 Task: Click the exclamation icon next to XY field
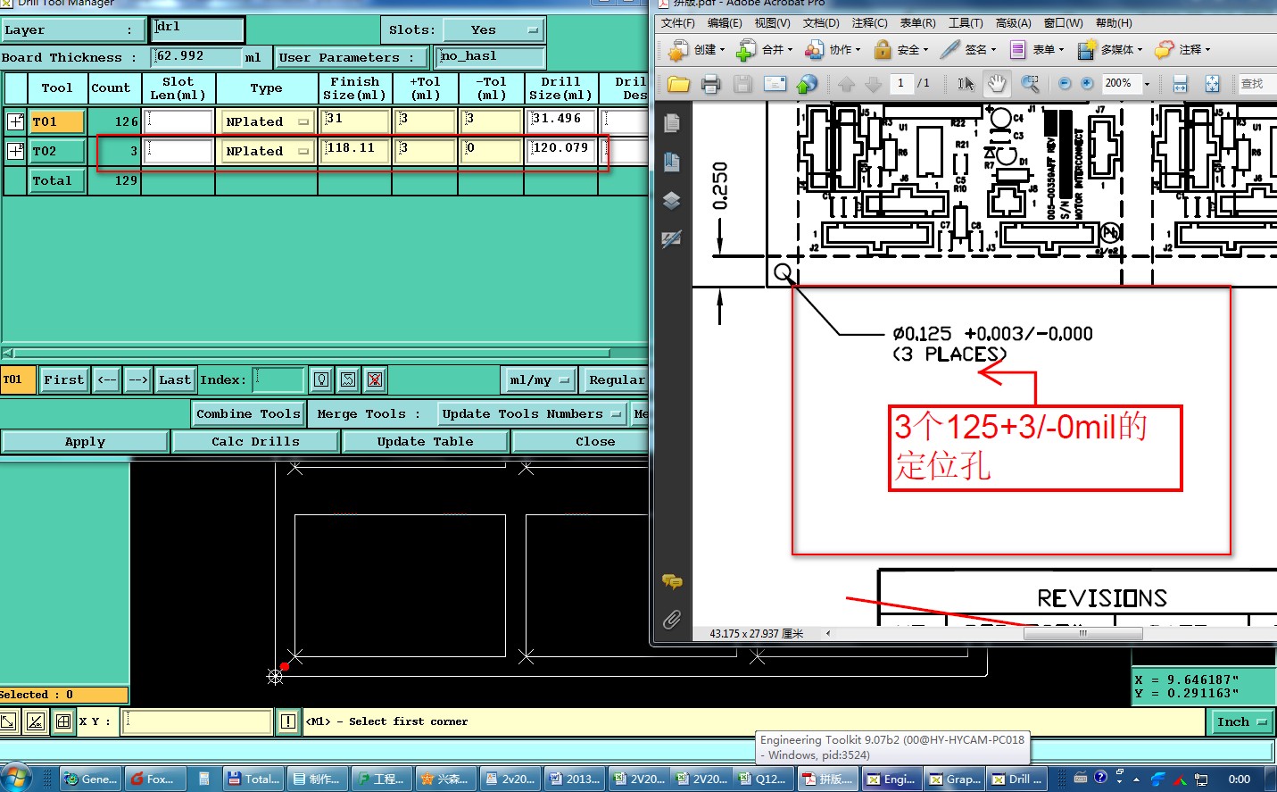[288, 721]
